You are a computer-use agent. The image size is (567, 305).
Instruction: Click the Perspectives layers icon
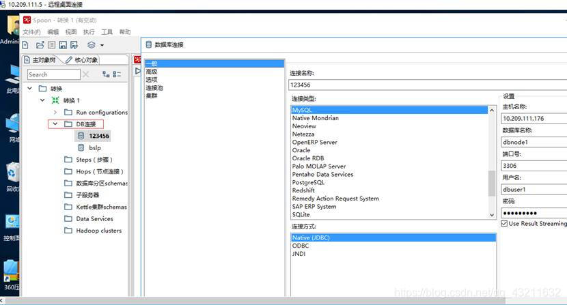point(92,45)
